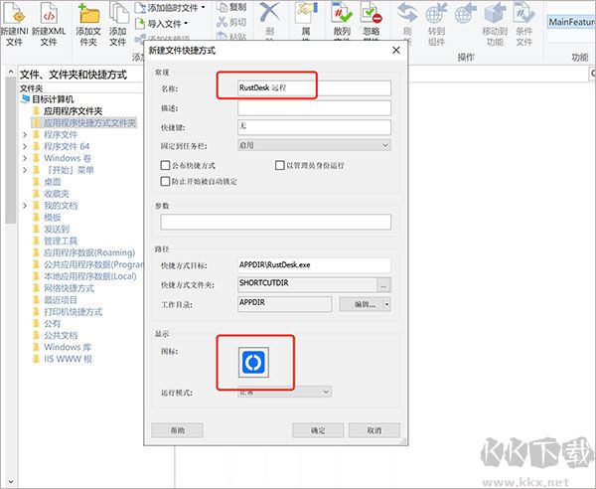
Task: Open the 添加临时文件 menu
Action: (170, 7)
